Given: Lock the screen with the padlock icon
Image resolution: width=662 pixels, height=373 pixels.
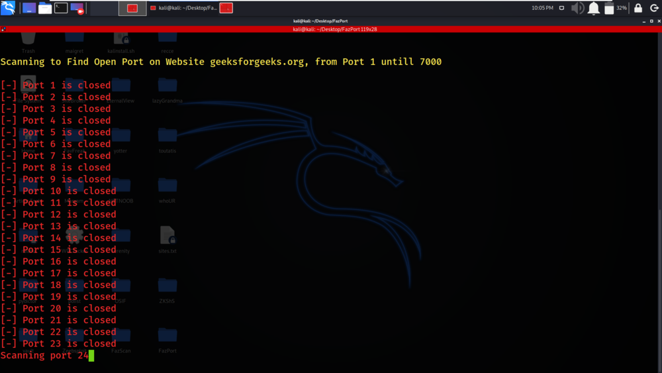Looking at the screenshot, I should (638, 8).
